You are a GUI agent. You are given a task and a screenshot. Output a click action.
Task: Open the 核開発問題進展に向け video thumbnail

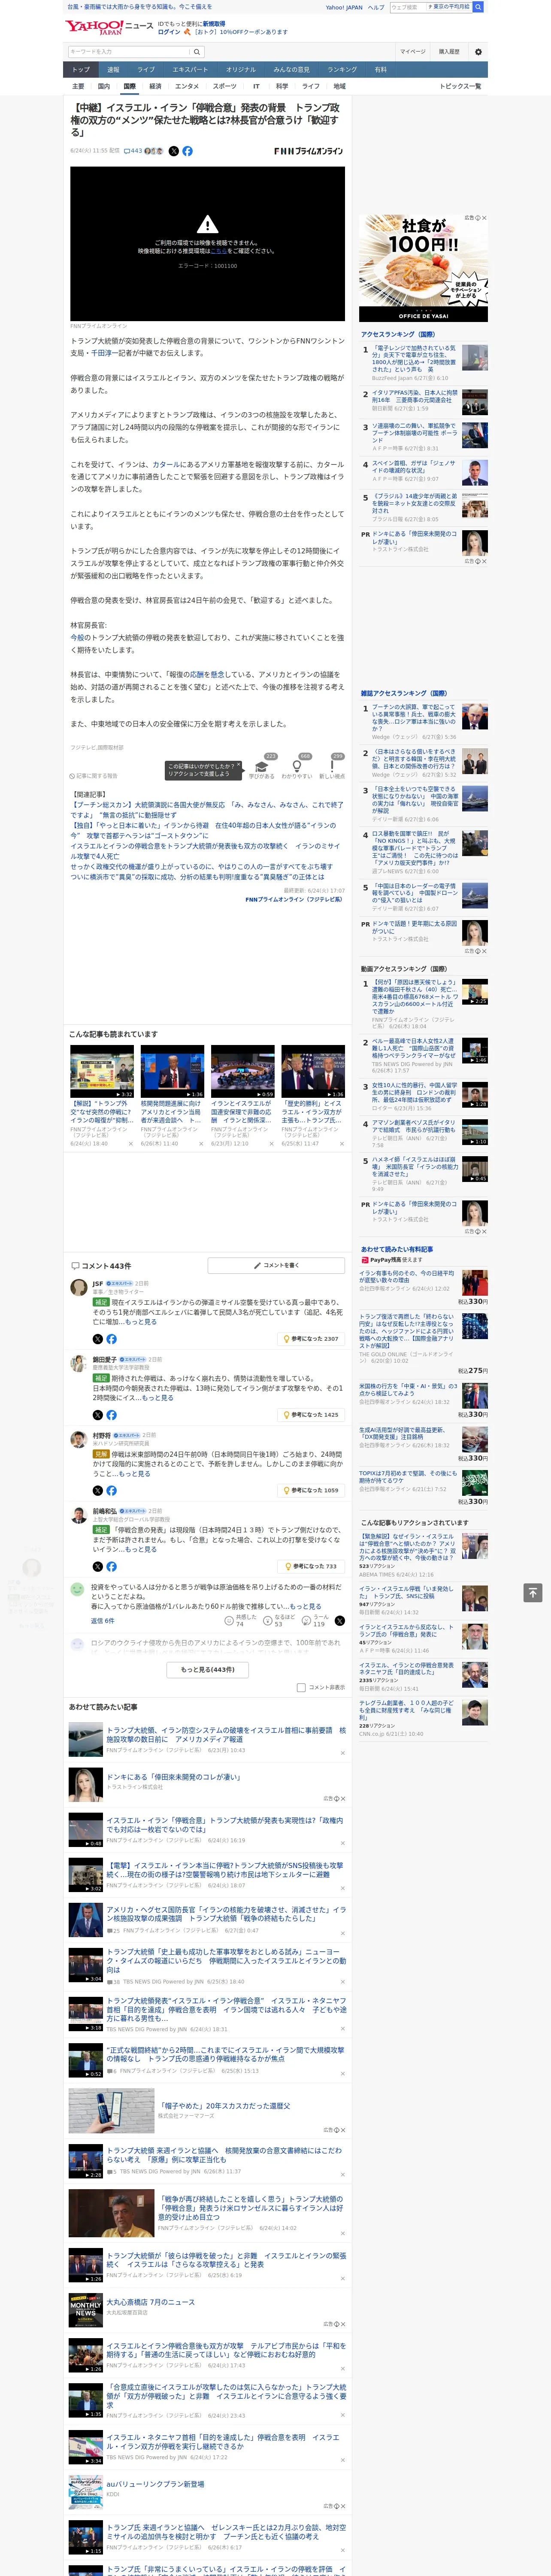pyautogui.click(x=172, y=1071)
